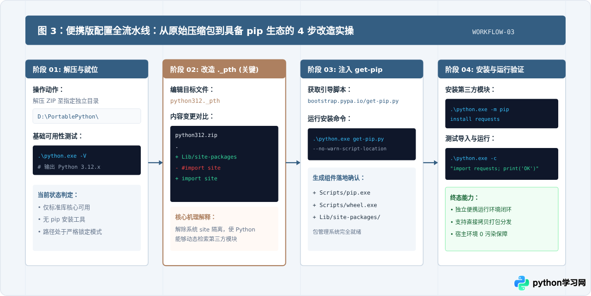Select the "阶段 04: 安装与运行验证" header
591x296 pixels.
502,69
